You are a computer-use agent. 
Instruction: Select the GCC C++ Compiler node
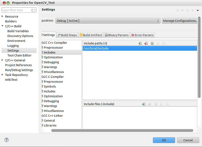point(54,43)
